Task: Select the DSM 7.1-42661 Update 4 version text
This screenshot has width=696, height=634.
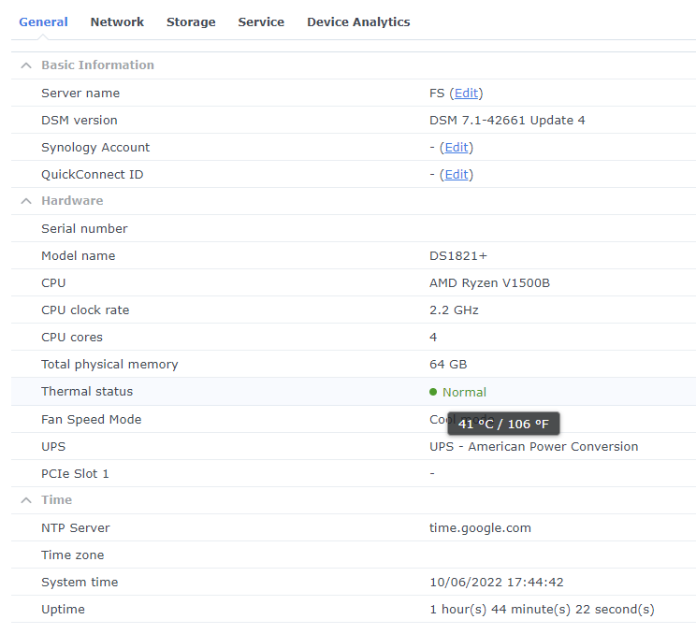Action: tap(507, 121)
